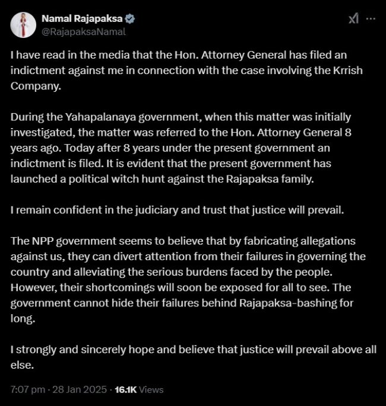Open Namal Rajapaksa's profile picture

(23, 25)
